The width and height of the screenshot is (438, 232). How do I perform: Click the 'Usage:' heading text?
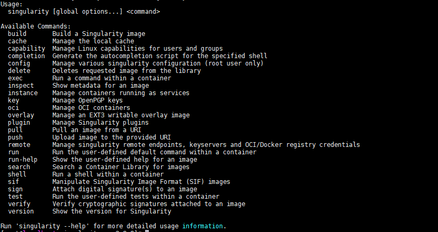click(x=12, y=4)
